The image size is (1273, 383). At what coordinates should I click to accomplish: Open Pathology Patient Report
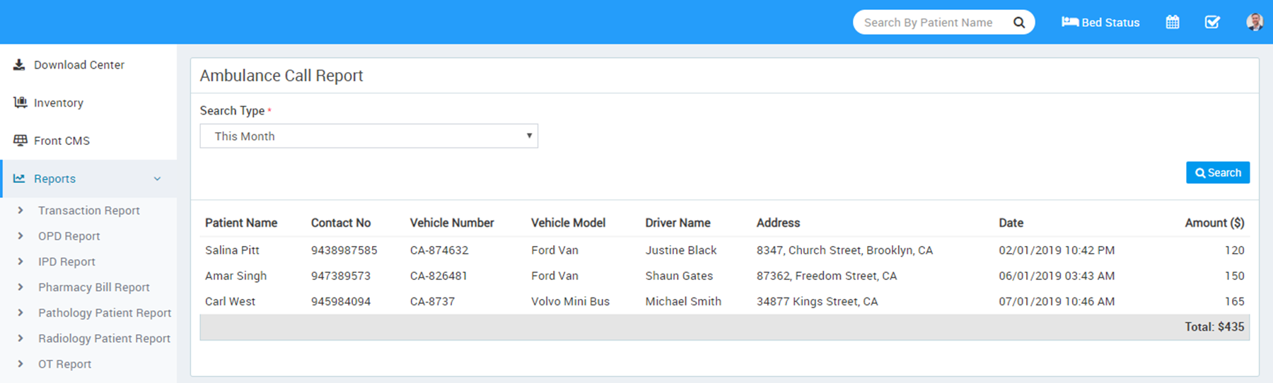click(x=104, y=313)
